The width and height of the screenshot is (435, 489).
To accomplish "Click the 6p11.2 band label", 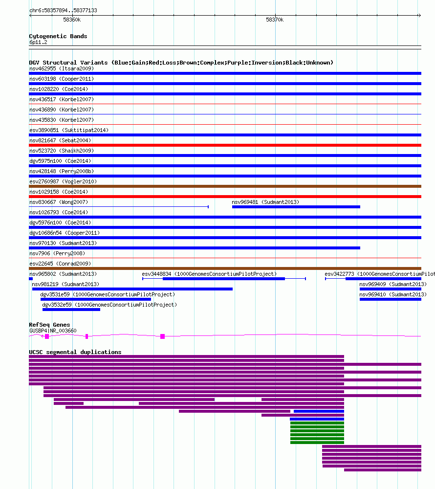I will point(38,43).
